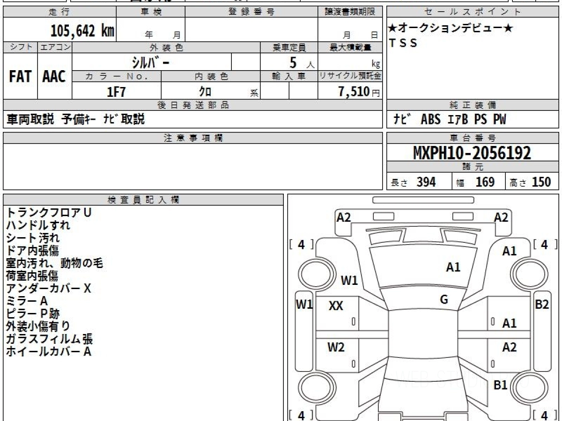Select the inspector note 荷室内張傷
The image size is (562, 421).
[x=32, y=276]
